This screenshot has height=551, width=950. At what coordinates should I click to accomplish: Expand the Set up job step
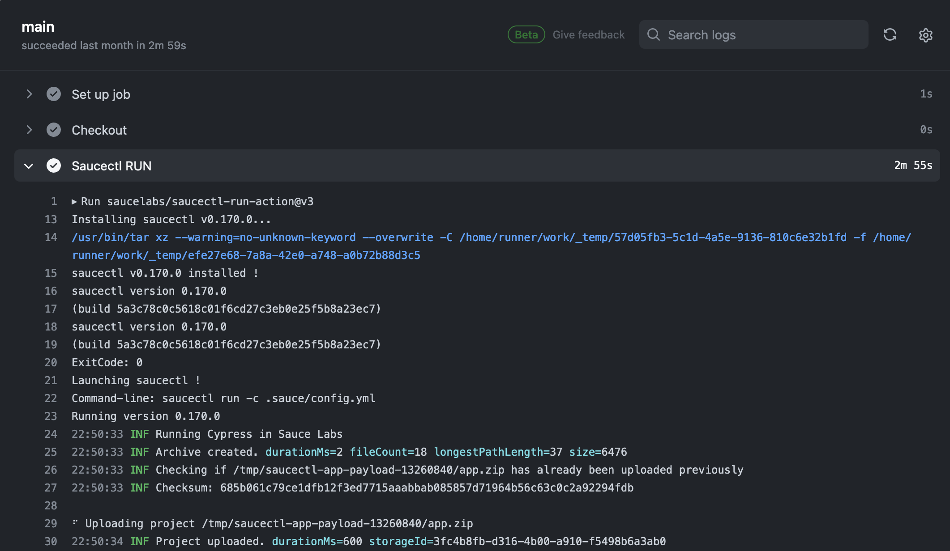(30, 94)
